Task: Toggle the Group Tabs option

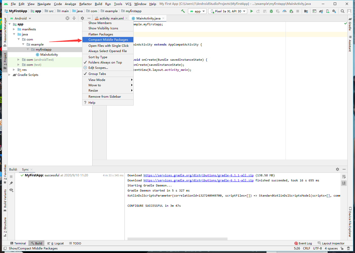Action: point(97,74)
